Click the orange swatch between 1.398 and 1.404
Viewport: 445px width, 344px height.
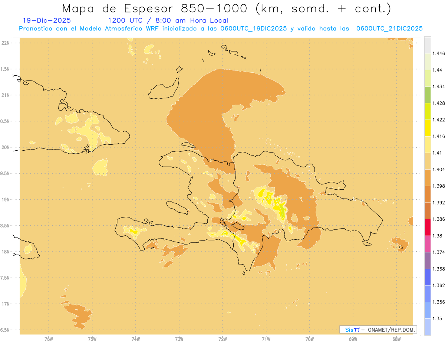click(428, 178)
